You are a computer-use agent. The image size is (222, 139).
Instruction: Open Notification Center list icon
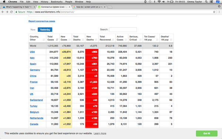tap(211, 2)
